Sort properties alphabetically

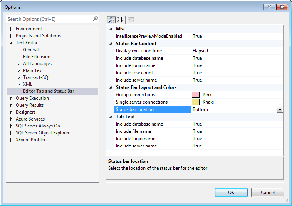tap(119, 19)
